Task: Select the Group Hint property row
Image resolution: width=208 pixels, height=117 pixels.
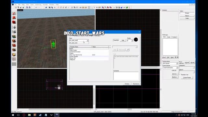Action: [x=89, y=58]
